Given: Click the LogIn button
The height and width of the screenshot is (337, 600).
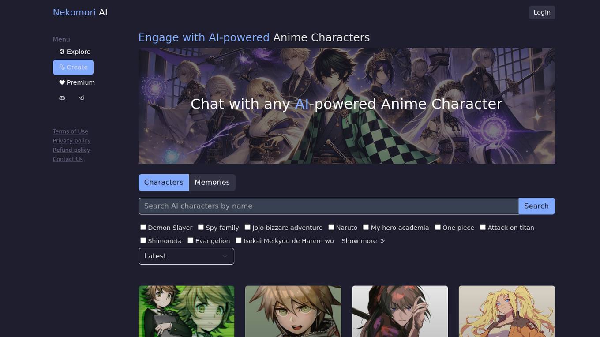Looking at the screenshot, I should [x=542, y=12].
